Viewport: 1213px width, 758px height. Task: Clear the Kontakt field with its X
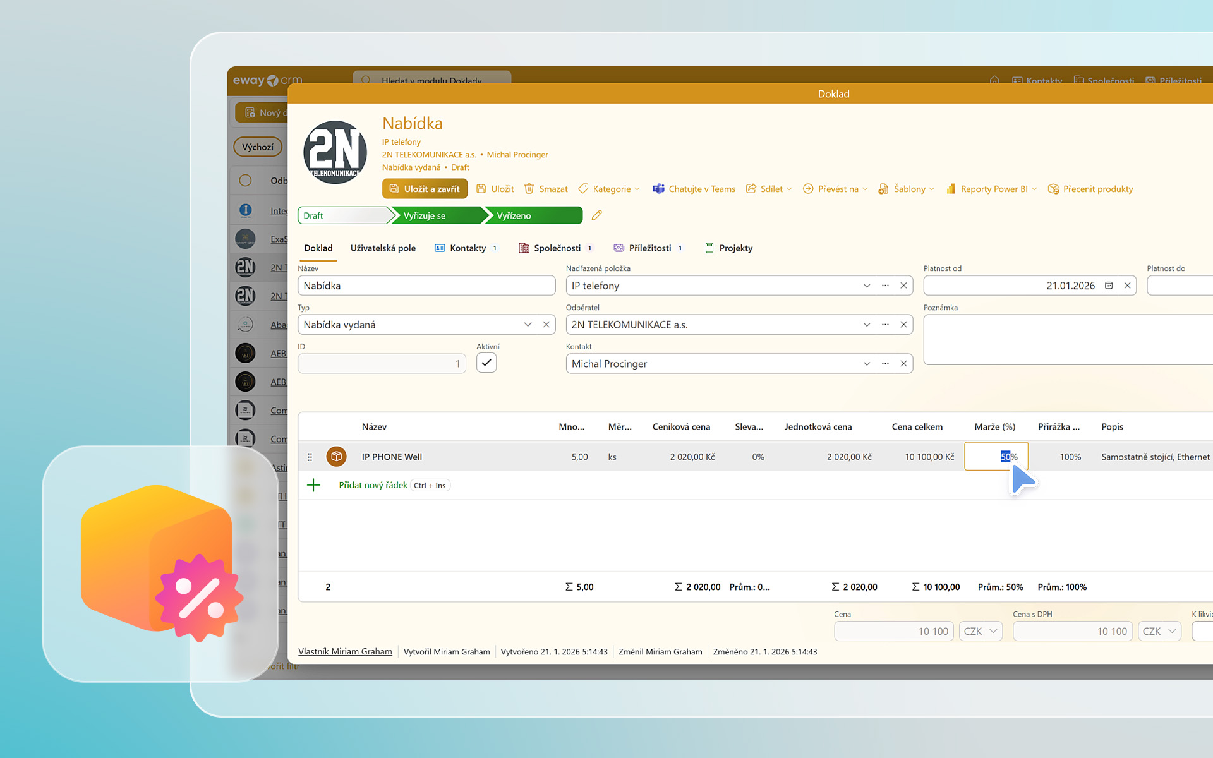[903, 364]
